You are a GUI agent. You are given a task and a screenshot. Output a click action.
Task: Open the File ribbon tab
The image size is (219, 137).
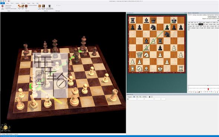coord(3,3)
